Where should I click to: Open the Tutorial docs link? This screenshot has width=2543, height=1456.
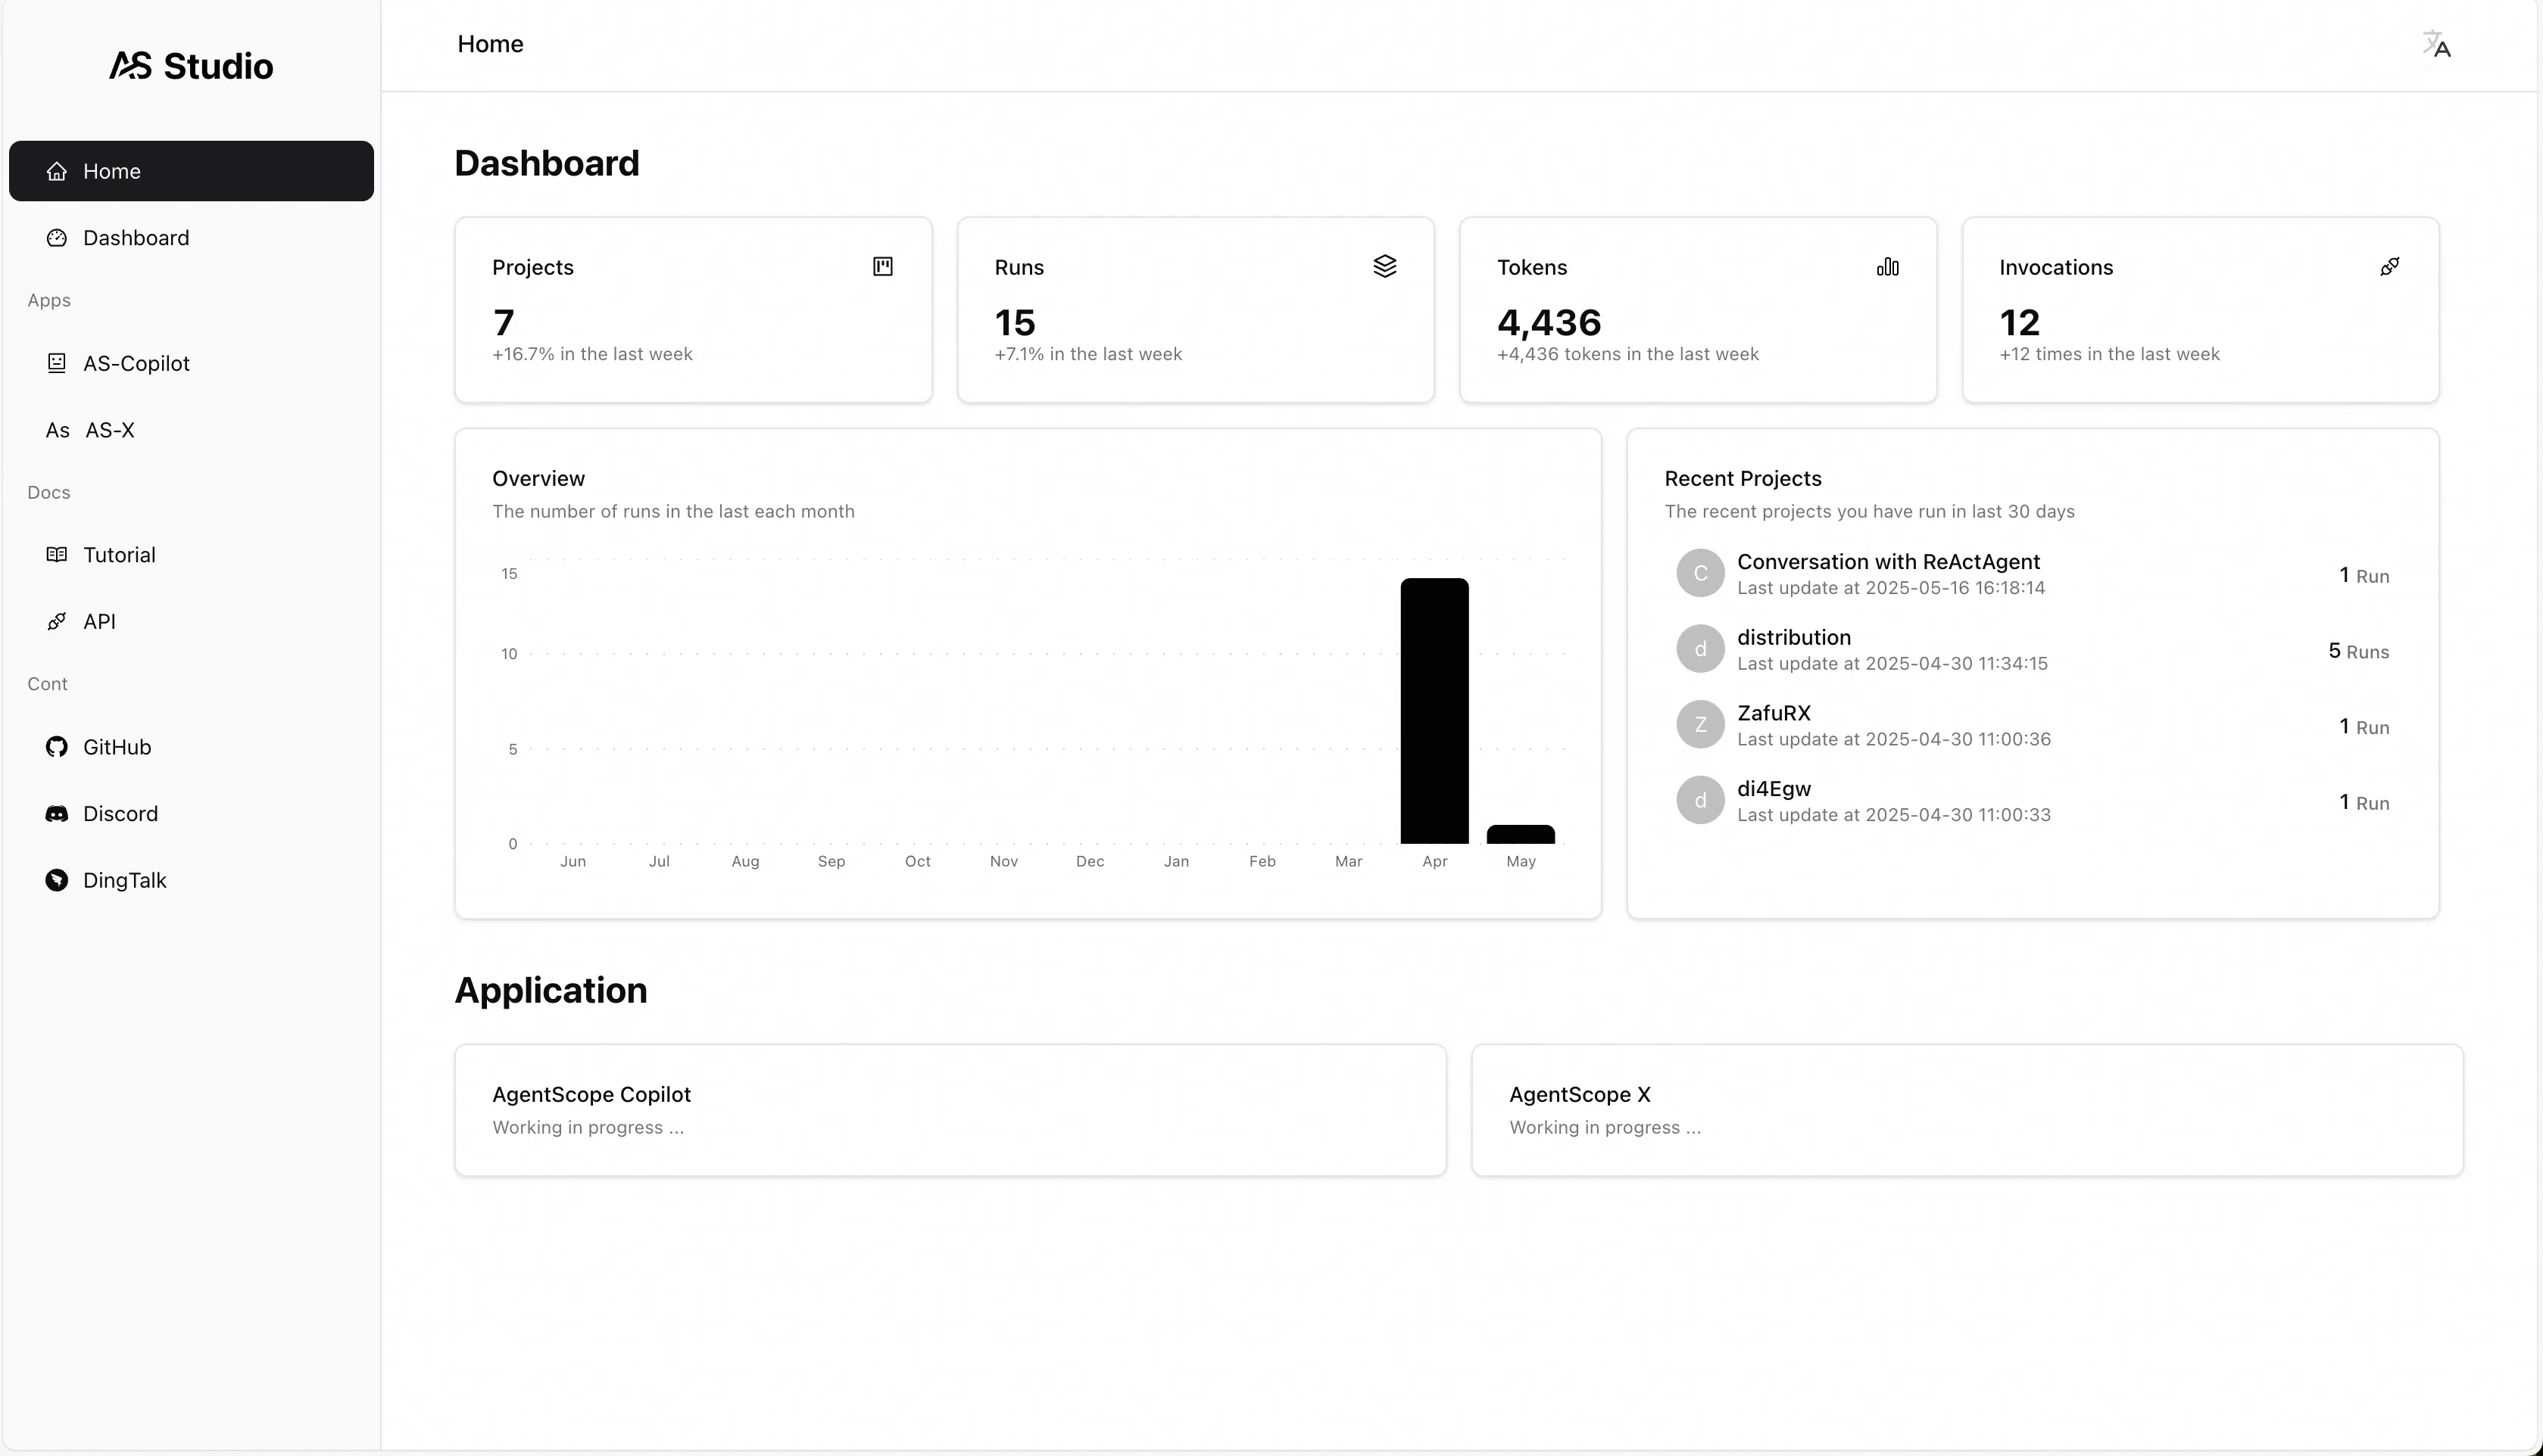tap(119, 555)
